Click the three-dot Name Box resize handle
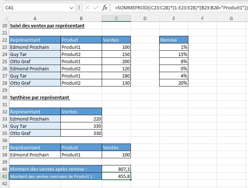This screenshot has width=248, height=188. (79, 7)
